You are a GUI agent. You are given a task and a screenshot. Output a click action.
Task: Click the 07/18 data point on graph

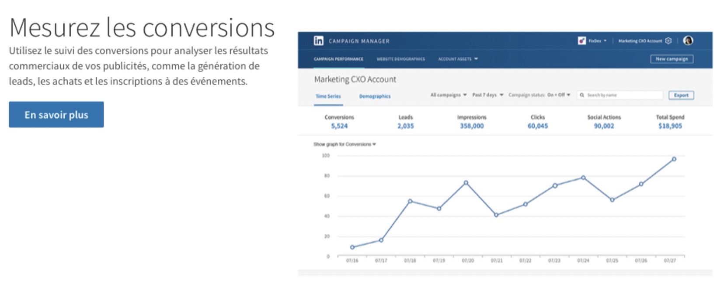click(410, 201)
